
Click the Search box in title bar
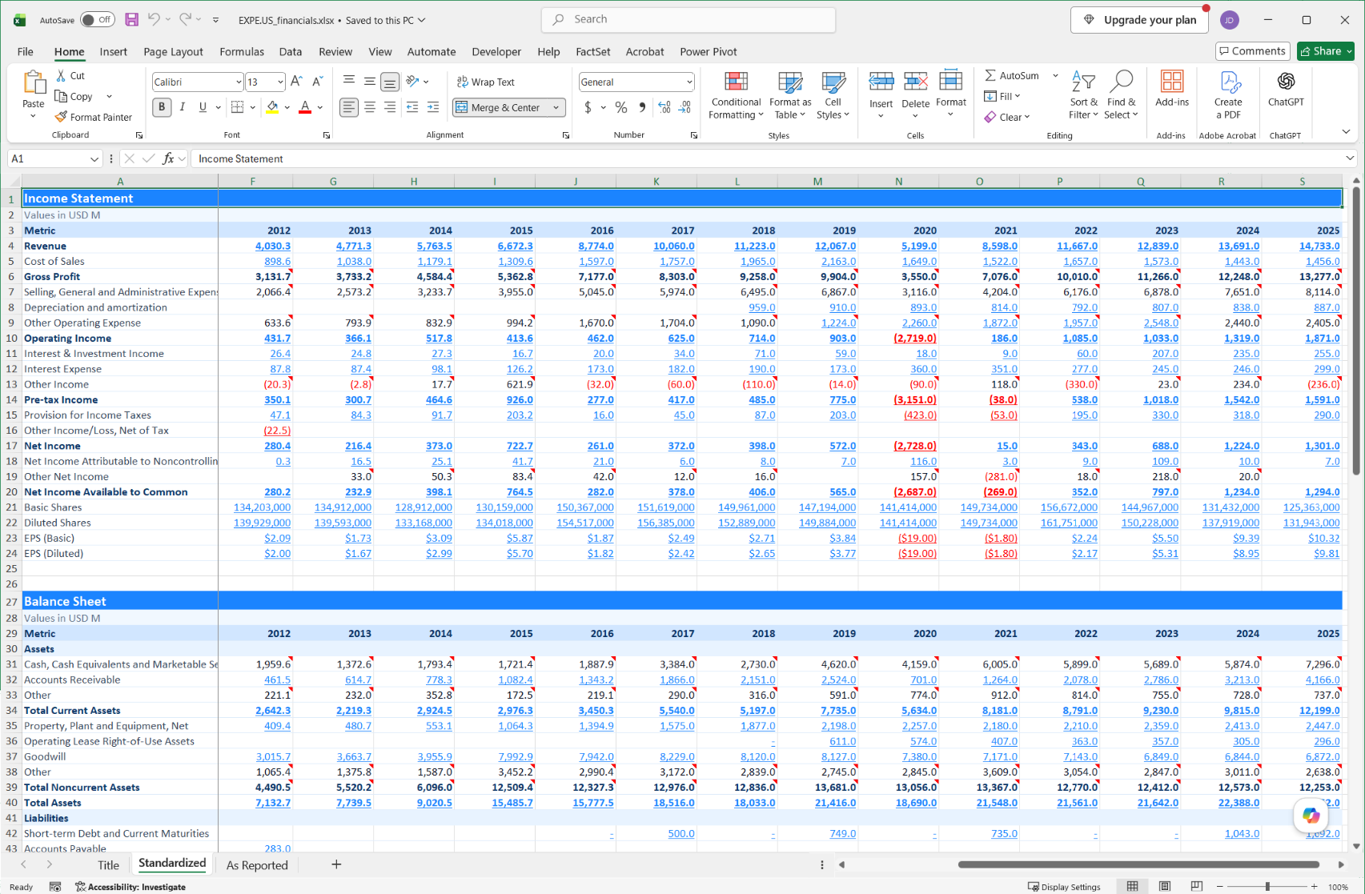coord(689,19)
